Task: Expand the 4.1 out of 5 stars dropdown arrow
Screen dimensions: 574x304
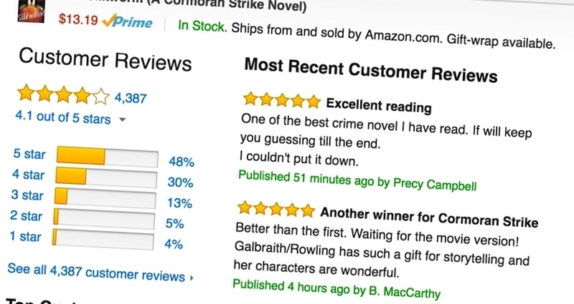Action: 122,119
